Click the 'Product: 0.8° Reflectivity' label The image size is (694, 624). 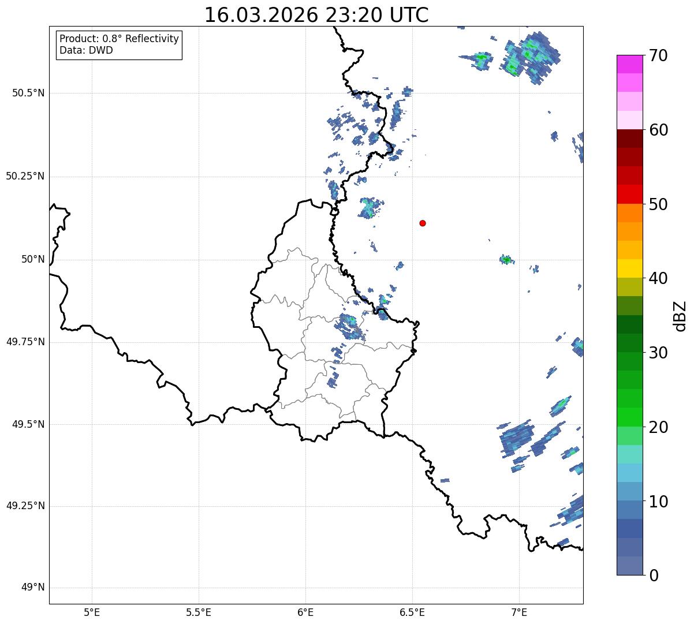pos(120,39)
